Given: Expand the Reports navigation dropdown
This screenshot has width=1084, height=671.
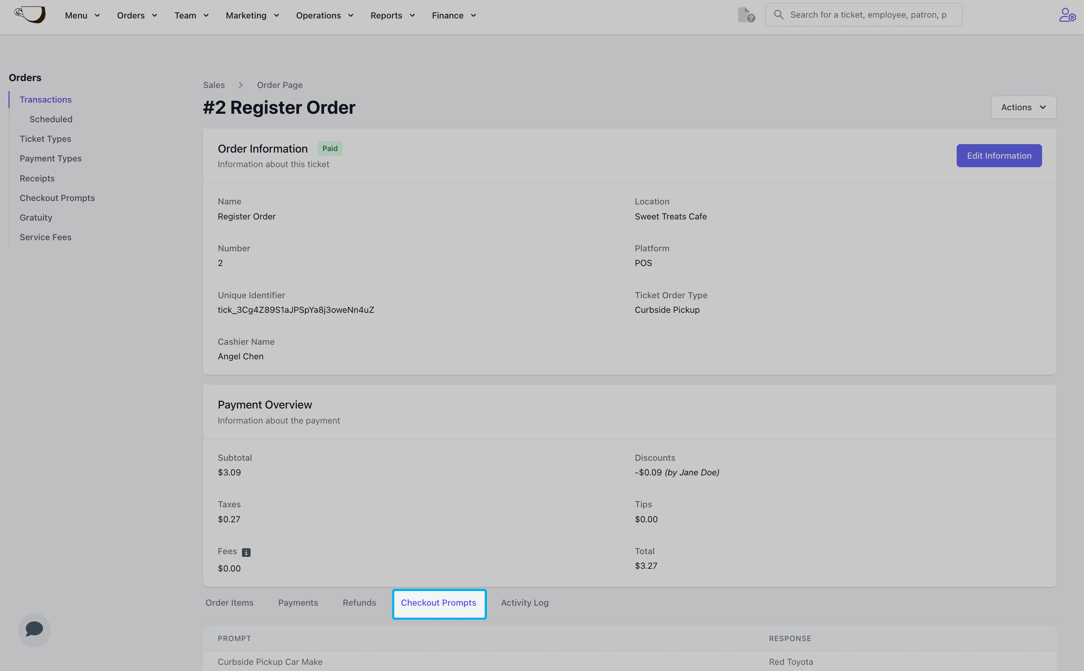Looking at the screenshot, I should (x=393, y=15).
